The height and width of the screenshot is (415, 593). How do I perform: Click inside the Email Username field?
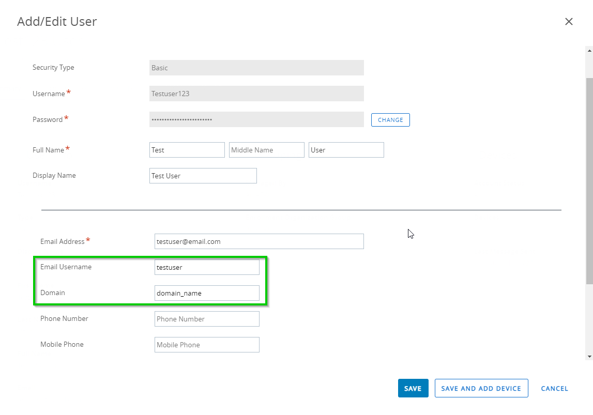pyautogui.click(x=207, y=267)
